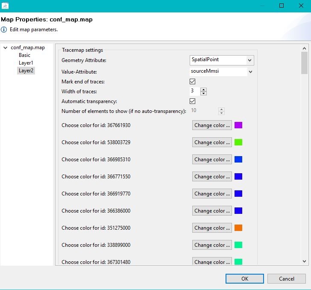Open the Layer2 settings page
Screen dimensions: 311x290
coord(26,71)
